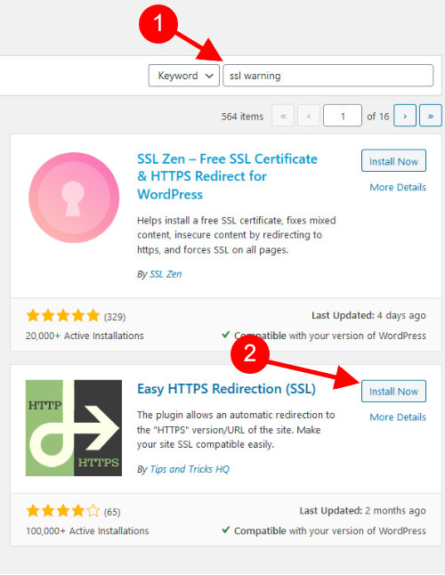Click the five-star rating of SSL Zen
The height and width of the screenshot is (575, 445).
62,315
